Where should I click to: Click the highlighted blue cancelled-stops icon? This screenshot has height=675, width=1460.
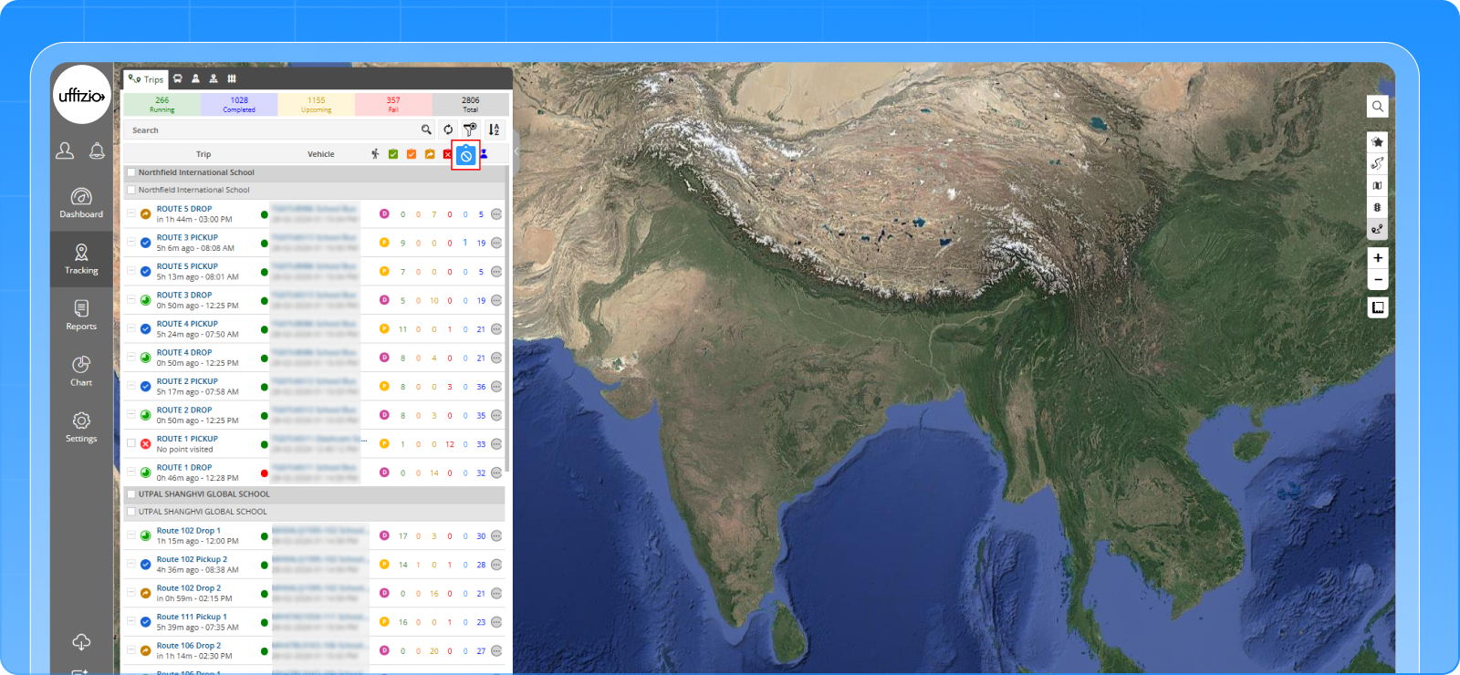(465, 155)
